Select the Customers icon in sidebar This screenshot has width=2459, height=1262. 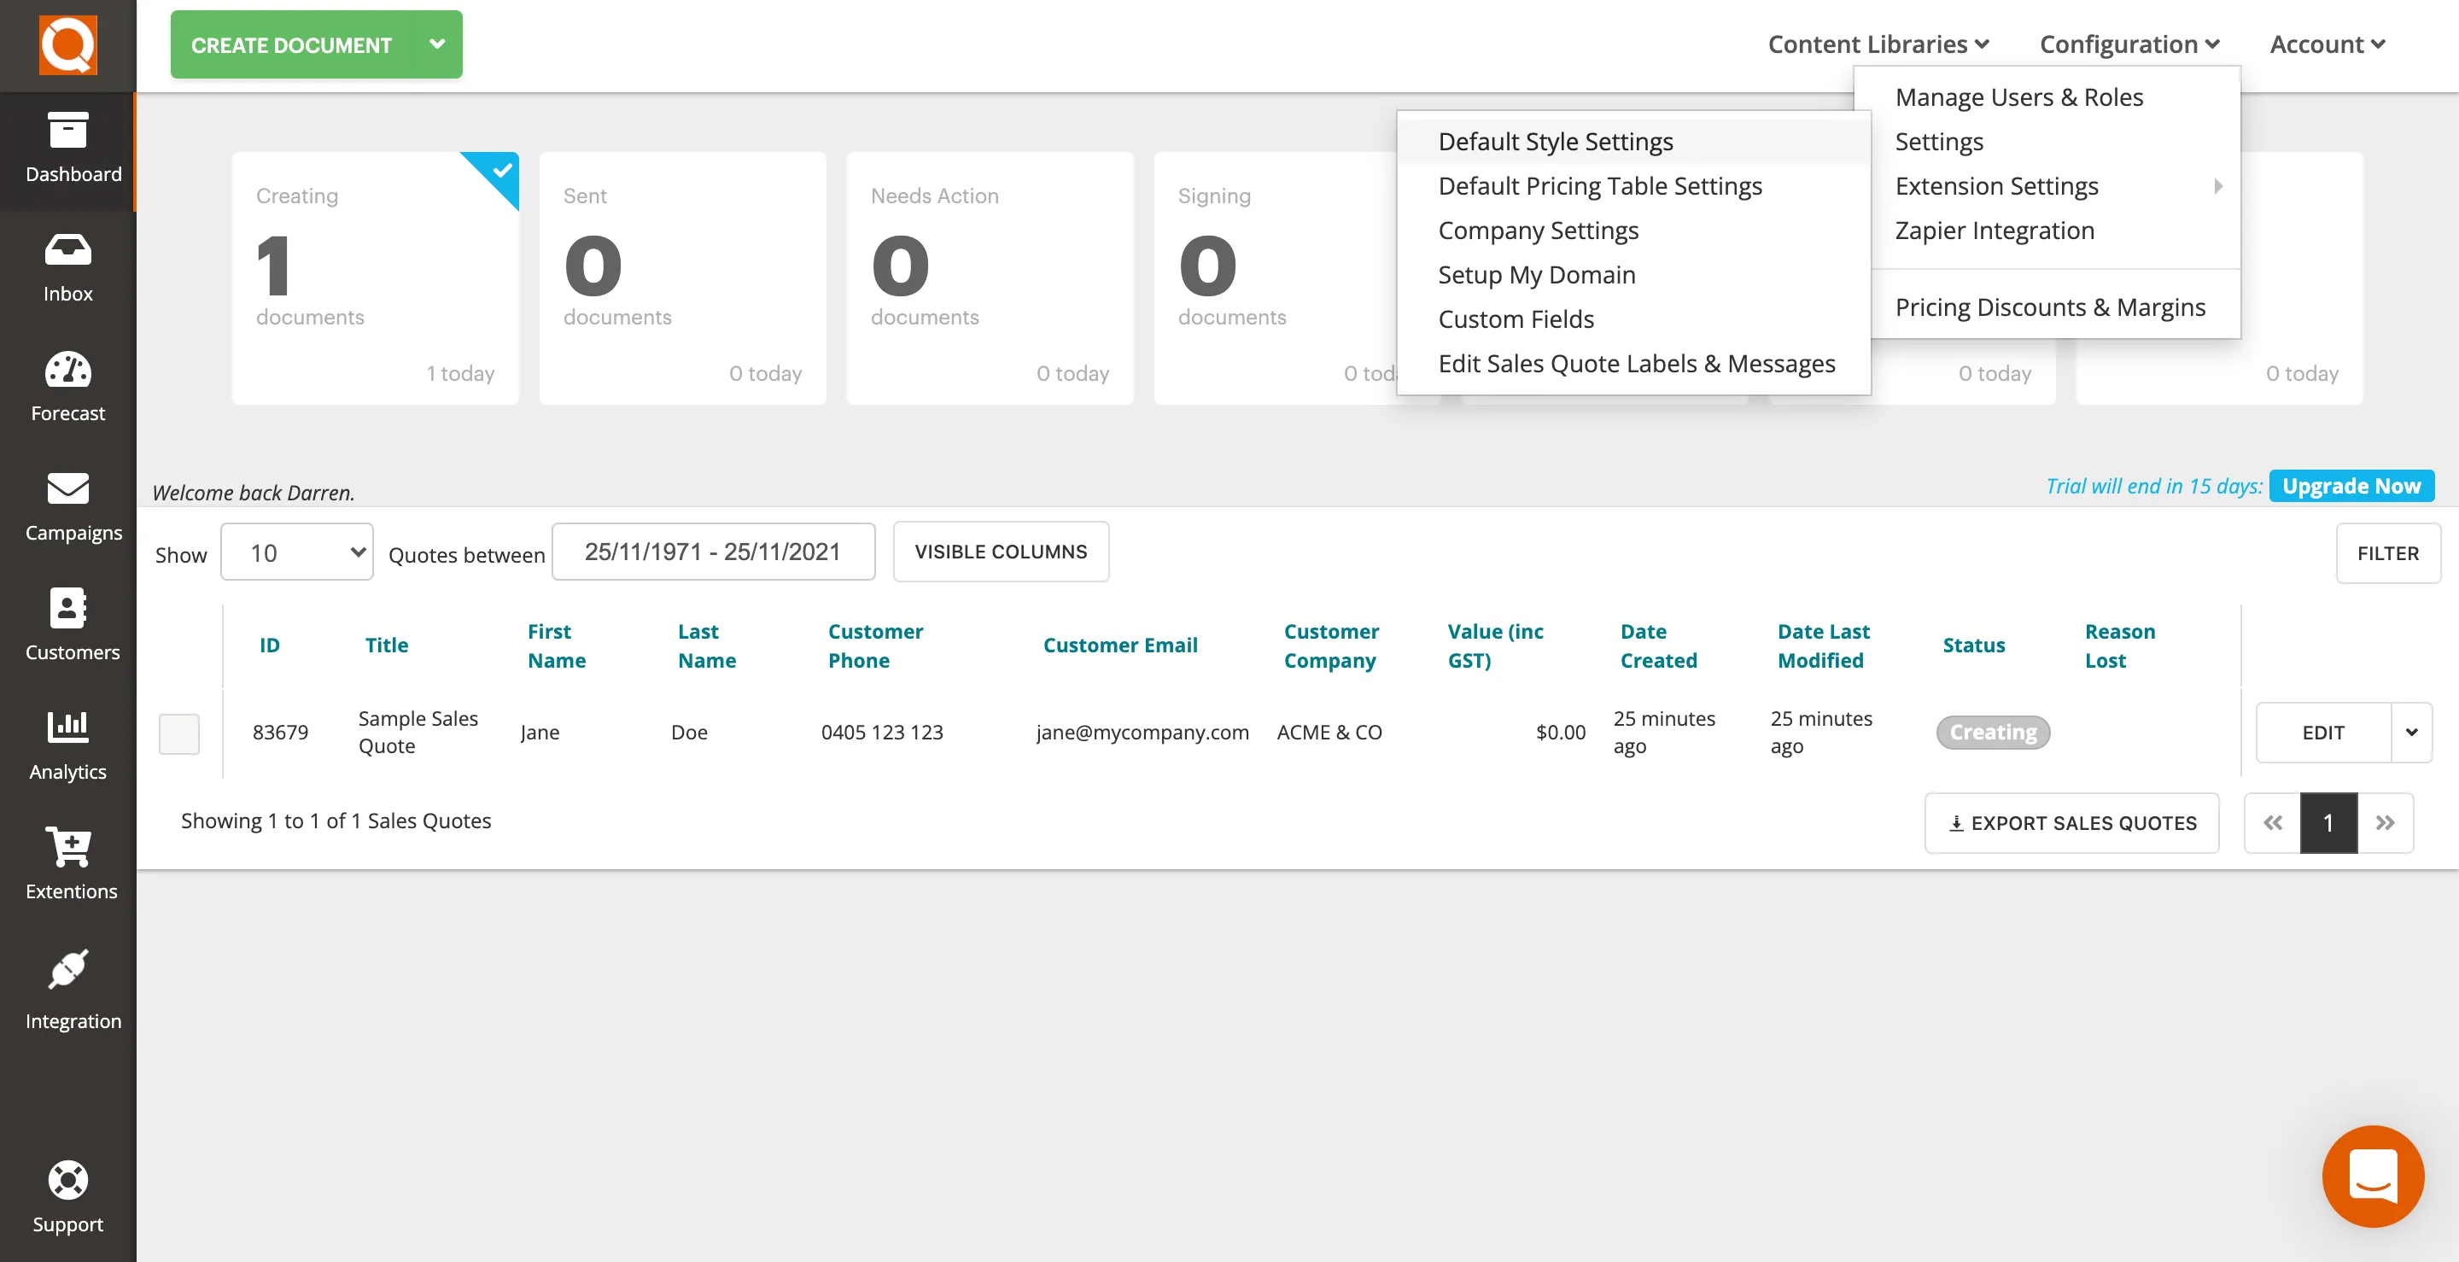point(67,609)
